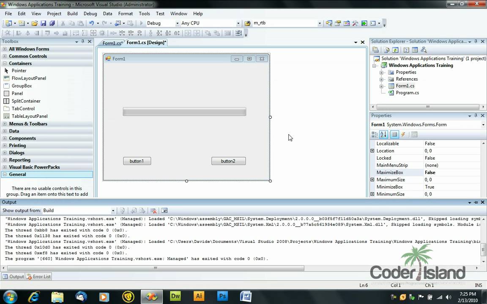The image size is (487, 304).
Task: Select Program.cs in Solution Explorer
Action: 407,93
